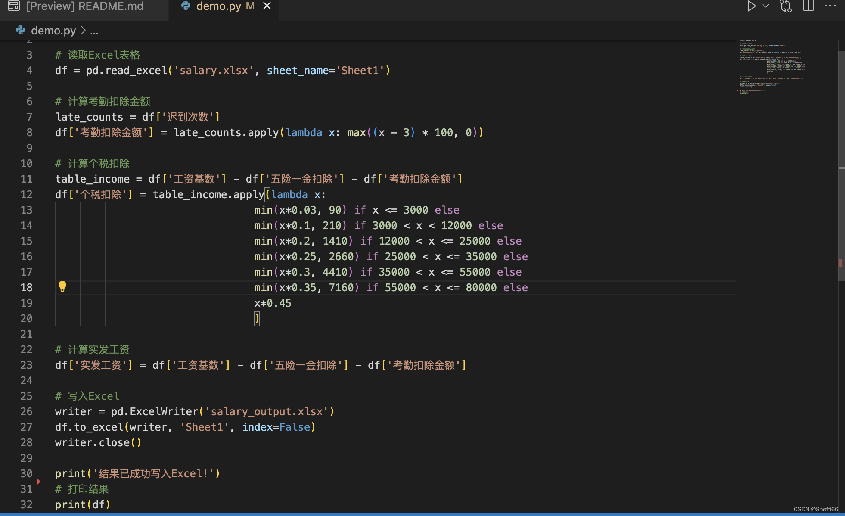Image resolution: width=845 pixels, height=516 pixels.
Task: Click the 'Sheet1' string on line 27
Action: [x=205, y=427]
